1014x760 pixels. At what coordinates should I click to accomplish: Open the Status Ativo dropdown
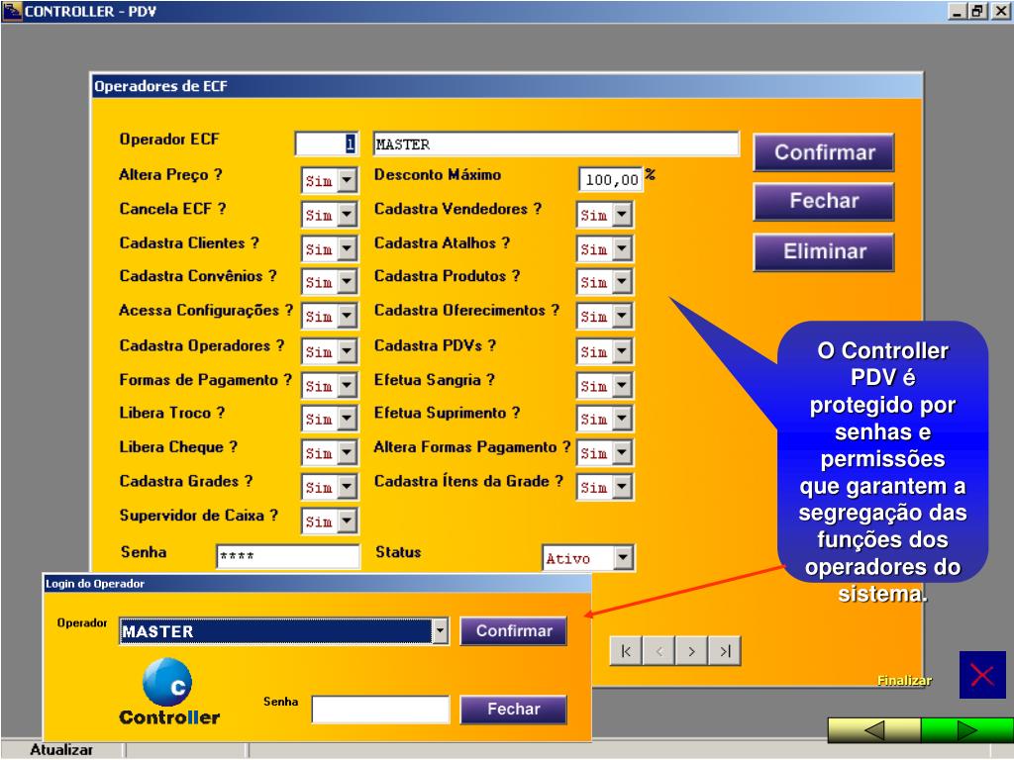[x=623, y=558]
